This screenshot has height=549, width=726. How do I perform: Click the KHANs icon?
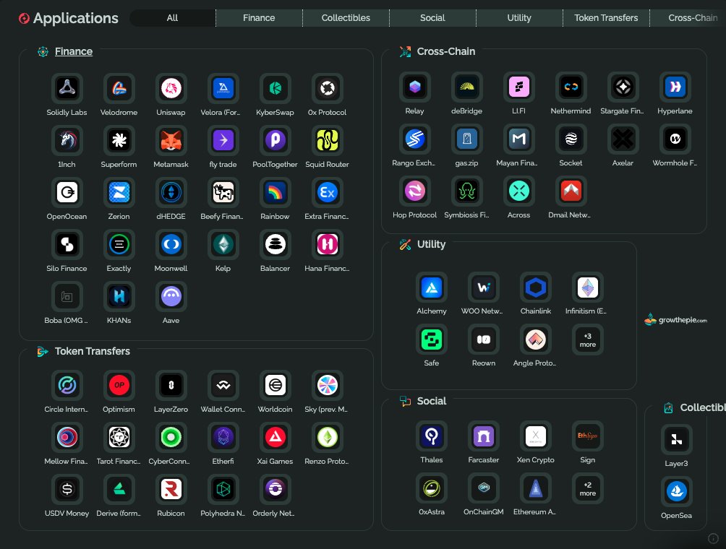click(x=119, y=296)
